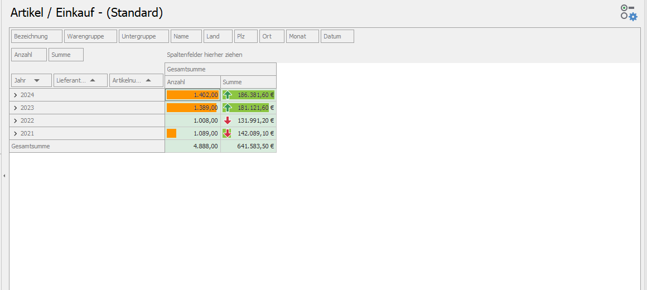
Task: Select the 1.389,00 Anzahl cell with orange bar
Action: [x=192, y=108]
